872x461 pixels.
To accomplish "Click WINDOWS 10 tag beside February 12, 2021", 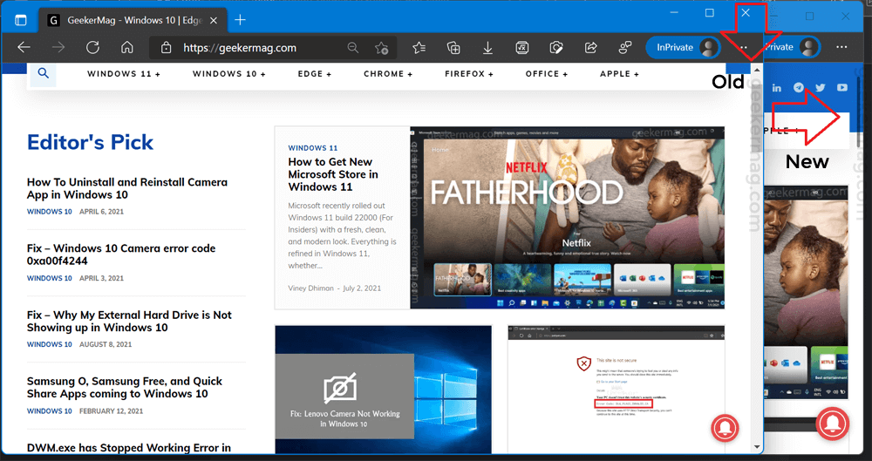I will pyautogui.click(x=50, y=411).
